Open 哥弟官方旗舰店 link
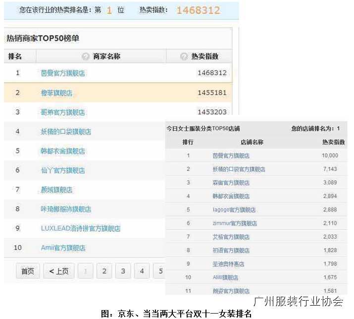The image size is (354, 319). [63, 112]
